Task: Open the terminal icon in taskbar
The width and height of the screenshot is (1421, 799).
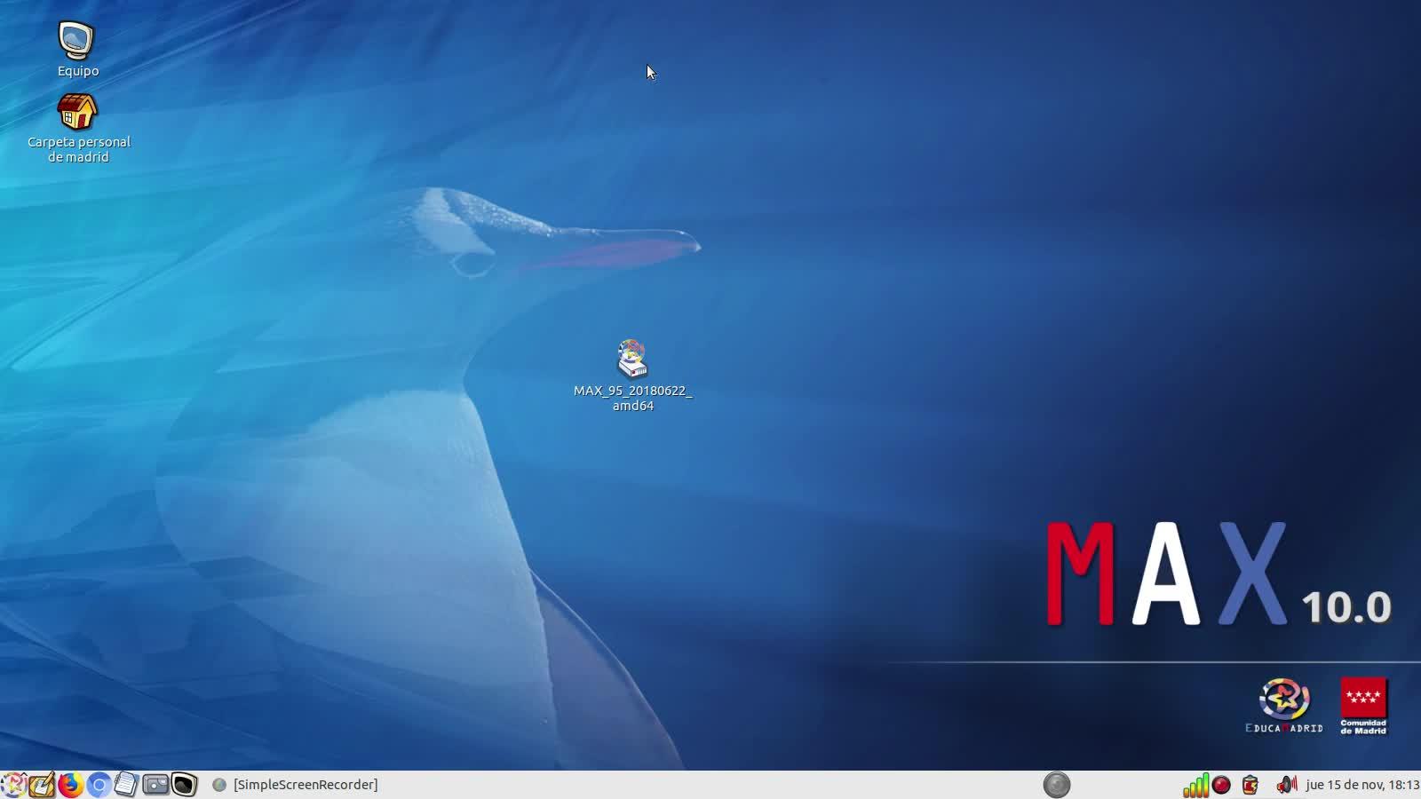Action: [x=184, y=785]
